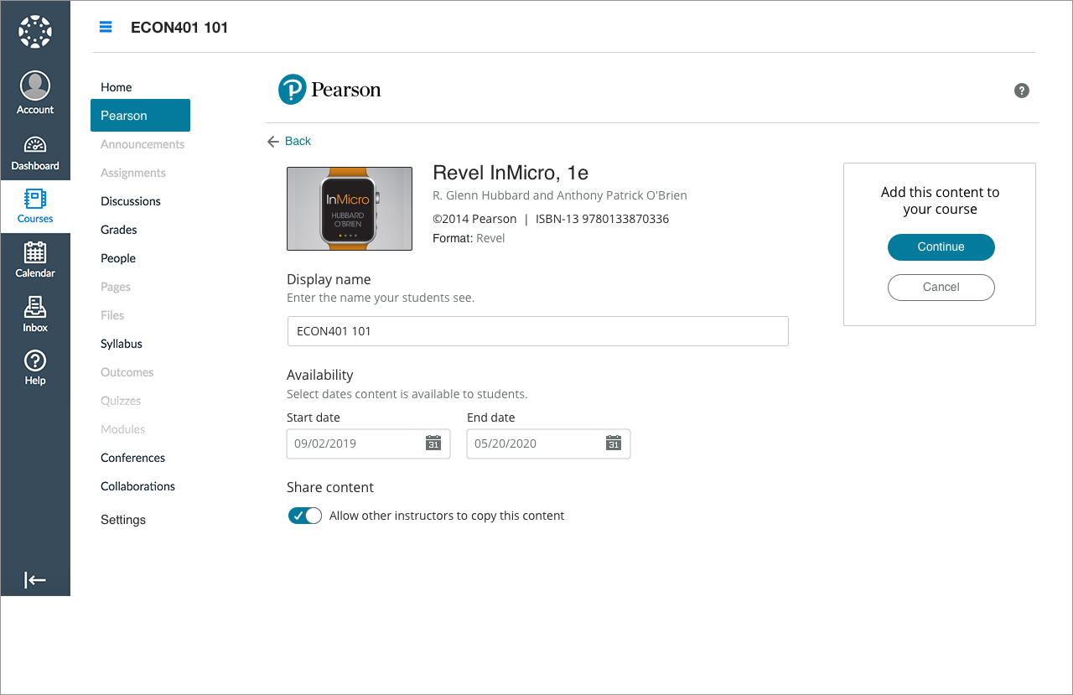Open the Pearson help question mark

pos(1021,91)
